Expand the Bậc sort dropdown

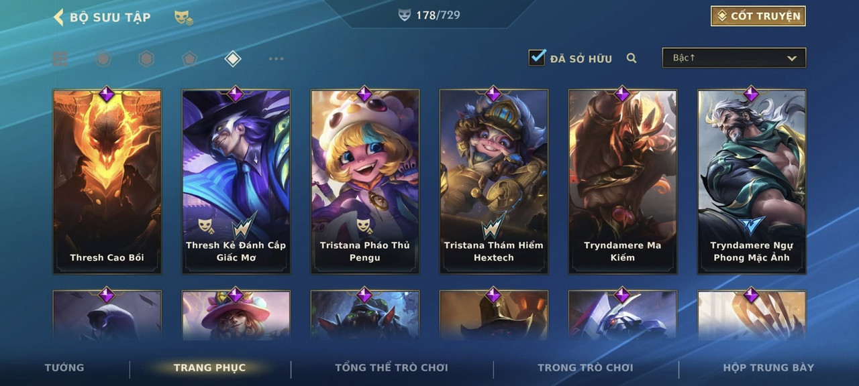click(734, 58)
